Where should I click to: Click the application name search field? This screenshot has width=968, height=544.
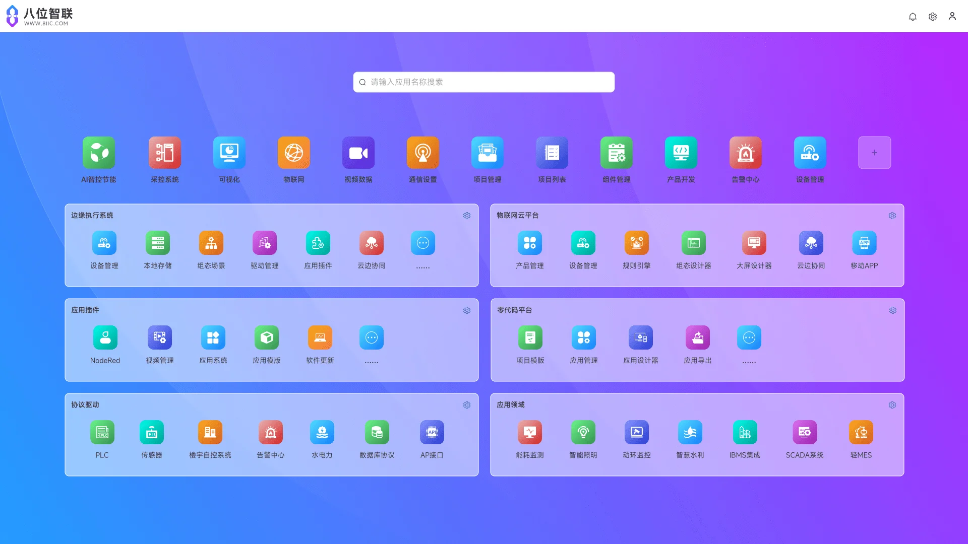coord(484,82)
